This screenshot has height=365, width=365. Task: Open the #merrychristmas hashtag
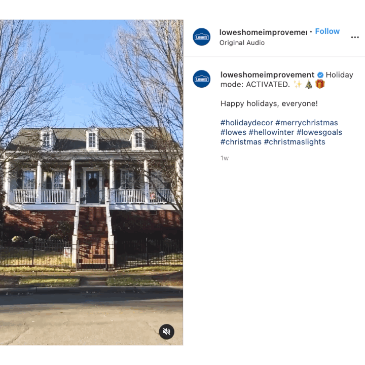click(x=307, y=123)
